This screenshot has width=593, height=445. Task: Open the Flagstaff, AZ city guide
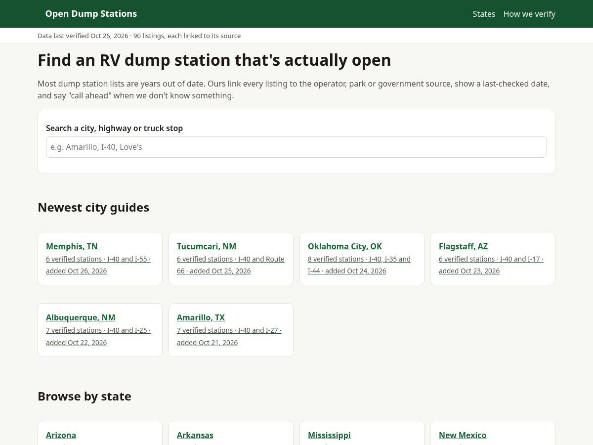(463, 246)
